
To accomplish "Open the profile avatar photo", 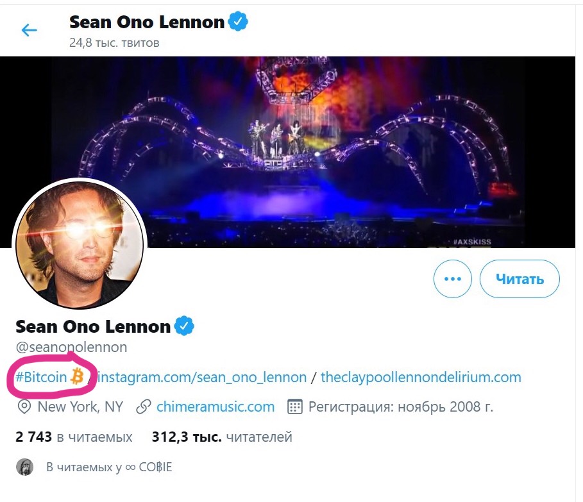I will coord(80,245).
